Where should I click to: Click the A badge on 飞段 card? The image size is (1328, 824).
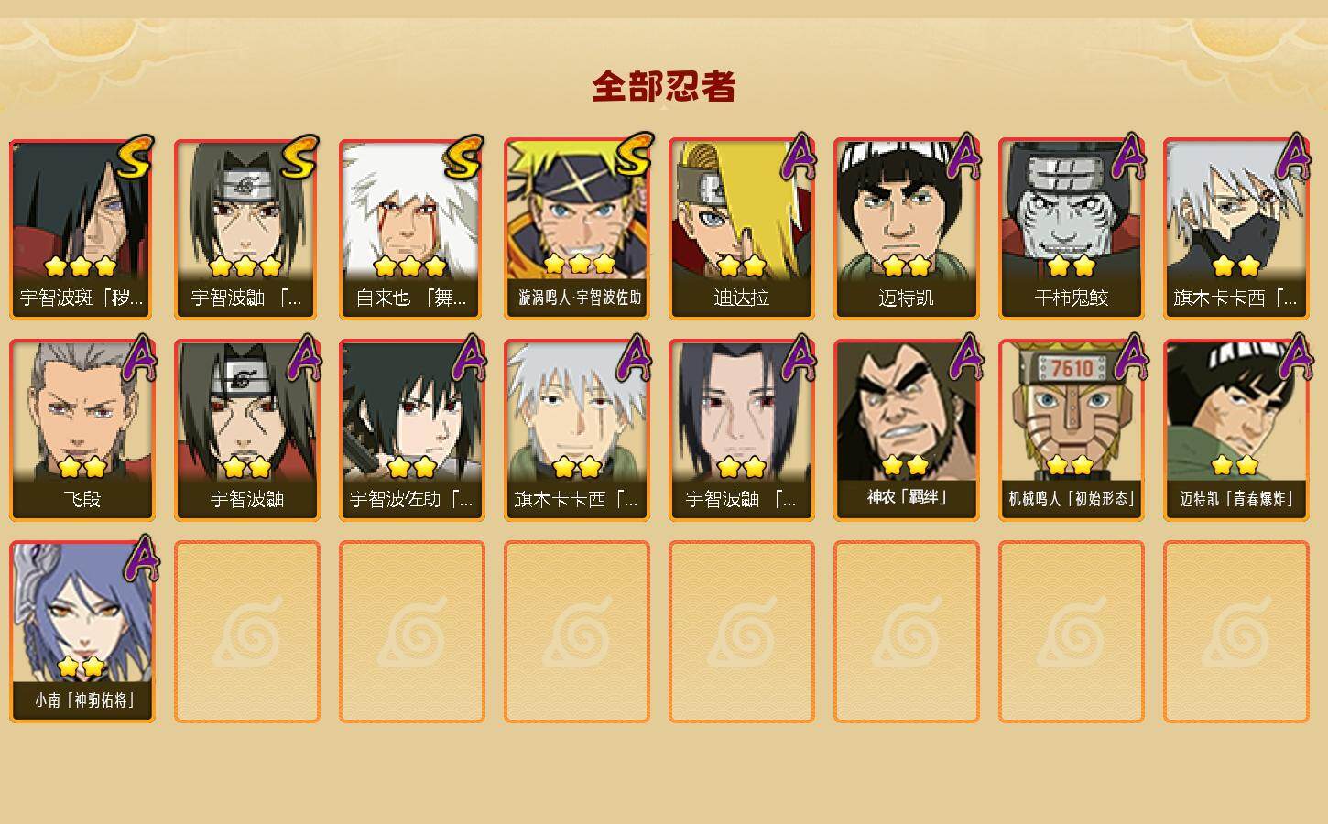click(139, 357)
